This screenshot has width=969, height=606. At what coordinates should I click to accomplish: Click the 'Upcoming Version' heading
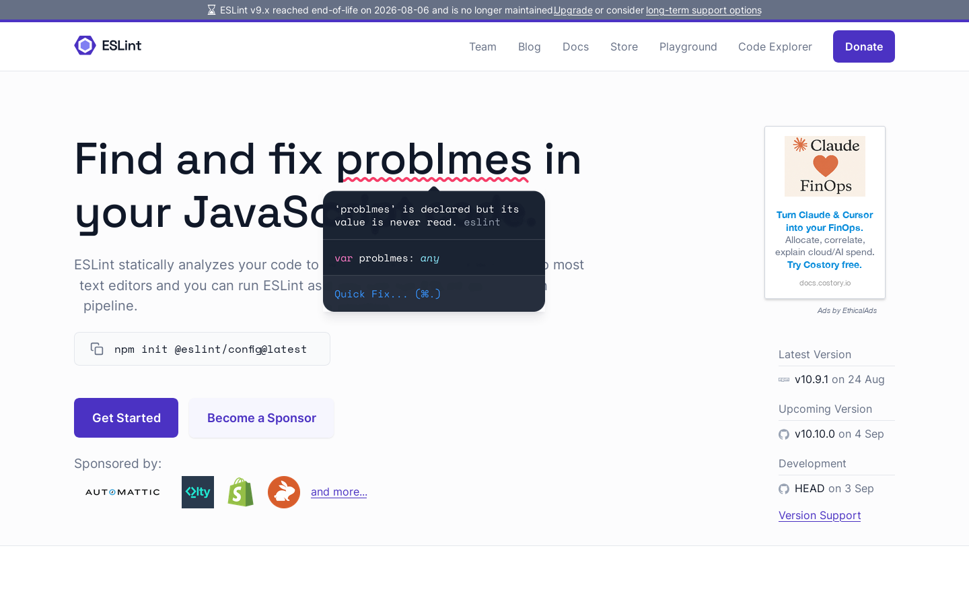pyautogui.click(x=825, y=409)
